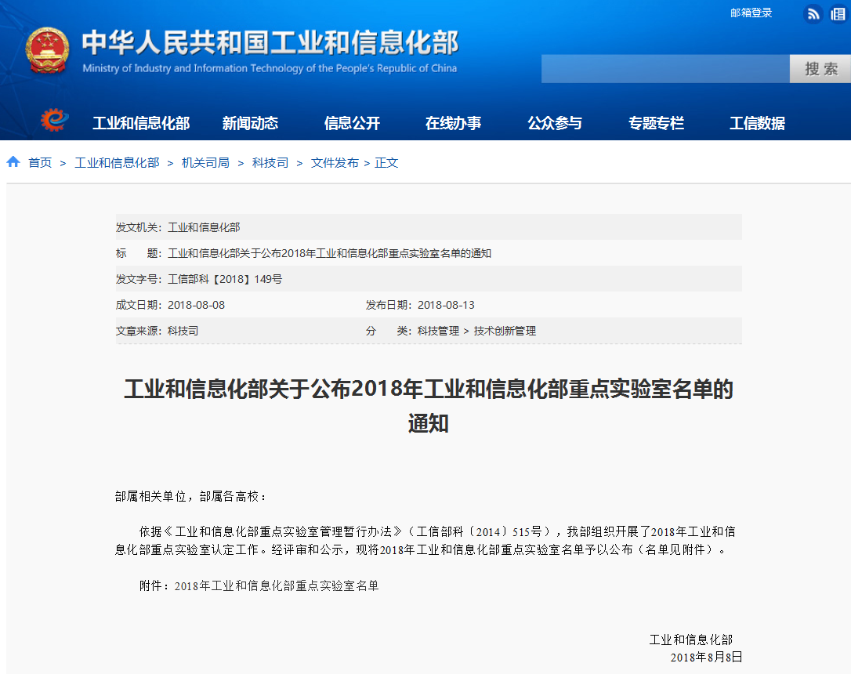Click 文章来源 value 科技司
The image size is (851, 674).
183,331
